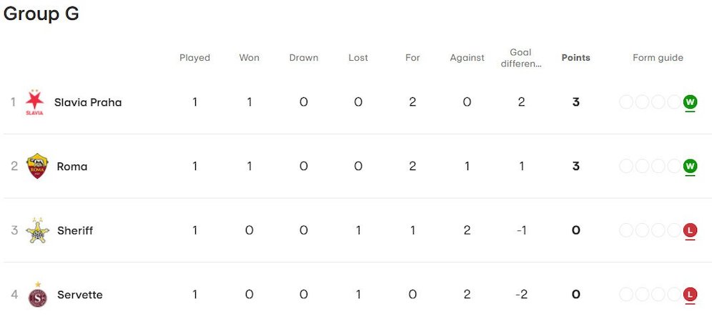Open the Sheriff team link
This screenshot has width=712, height=324.
coord(75,231)
